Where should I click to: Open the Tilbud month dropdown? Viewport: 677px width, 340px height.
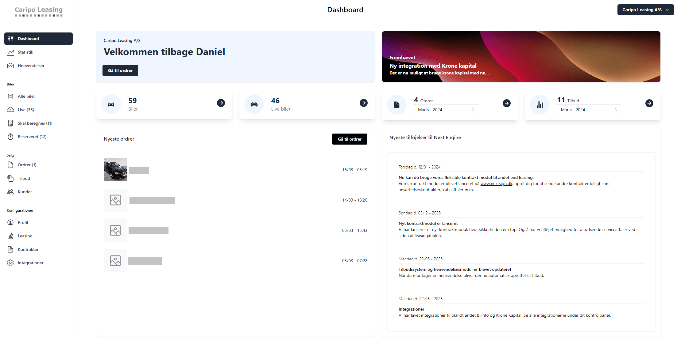coord(589,110)
